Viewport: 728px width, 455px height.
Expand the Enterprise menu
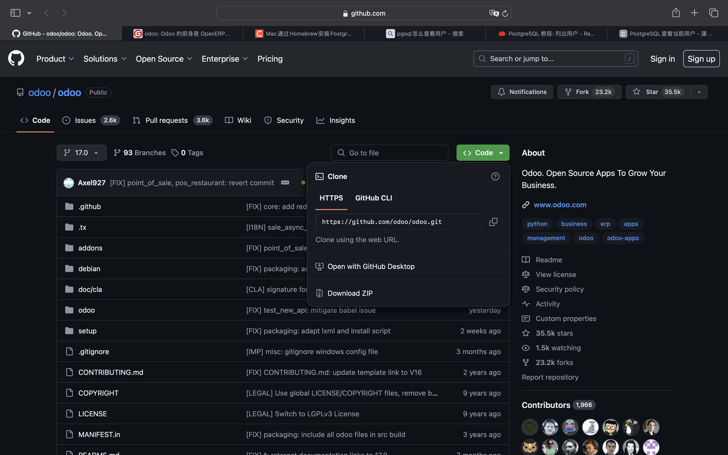click(224, 59)
